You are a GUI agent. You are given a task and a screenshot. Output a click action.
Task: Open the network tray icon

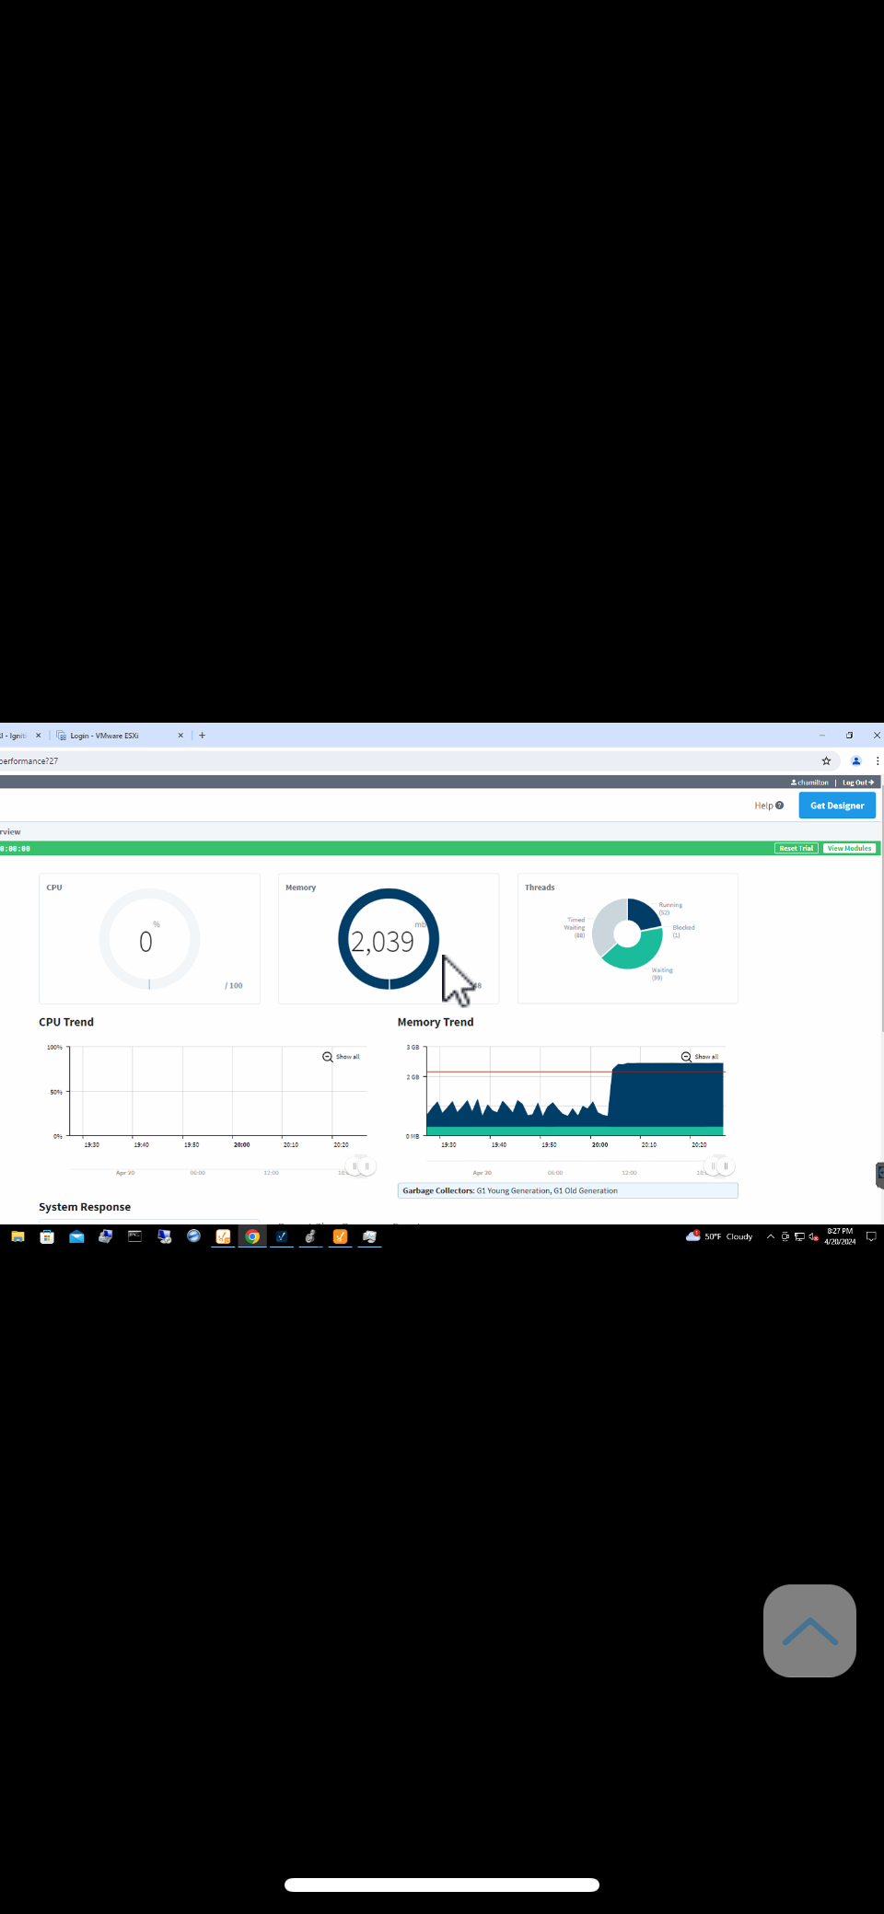[x=799, y=1236]
